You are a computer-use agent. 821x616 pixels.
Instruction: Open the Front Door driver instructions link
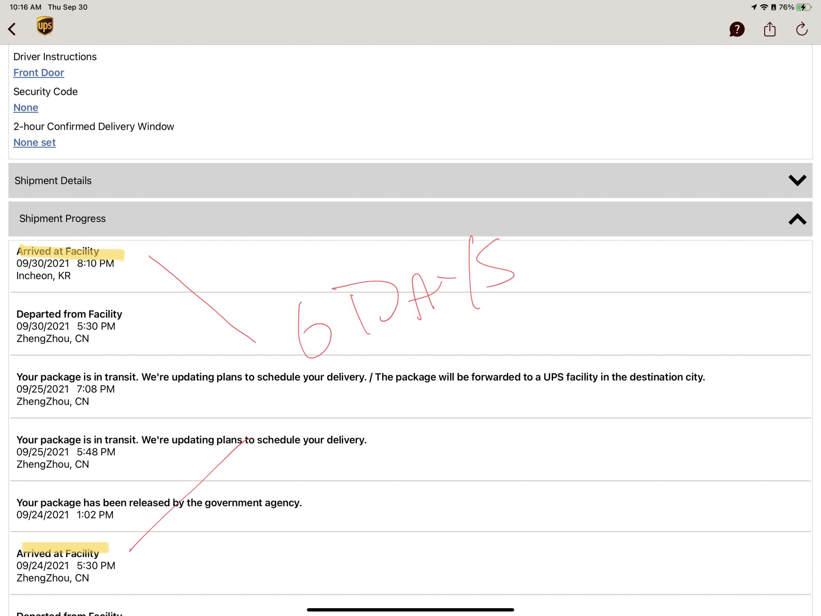pos(39,73)
